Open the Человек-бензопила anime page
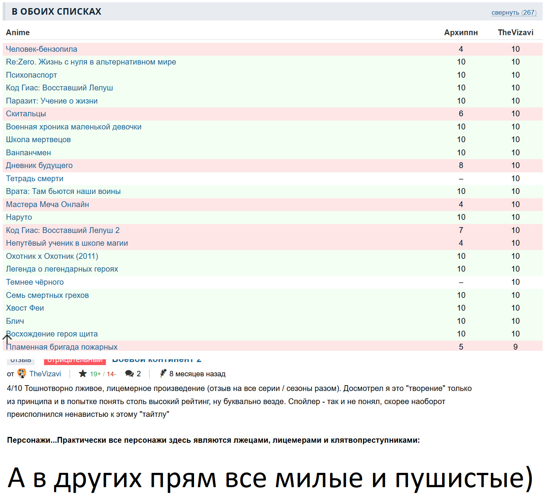Screen dimensions: 555x503 click(41, 49)
